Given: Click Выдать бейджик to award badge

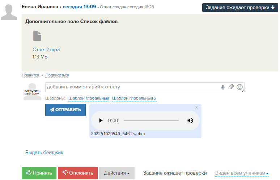Looking at the screenshot, I should pyautogui.click(x=44, y=152).
